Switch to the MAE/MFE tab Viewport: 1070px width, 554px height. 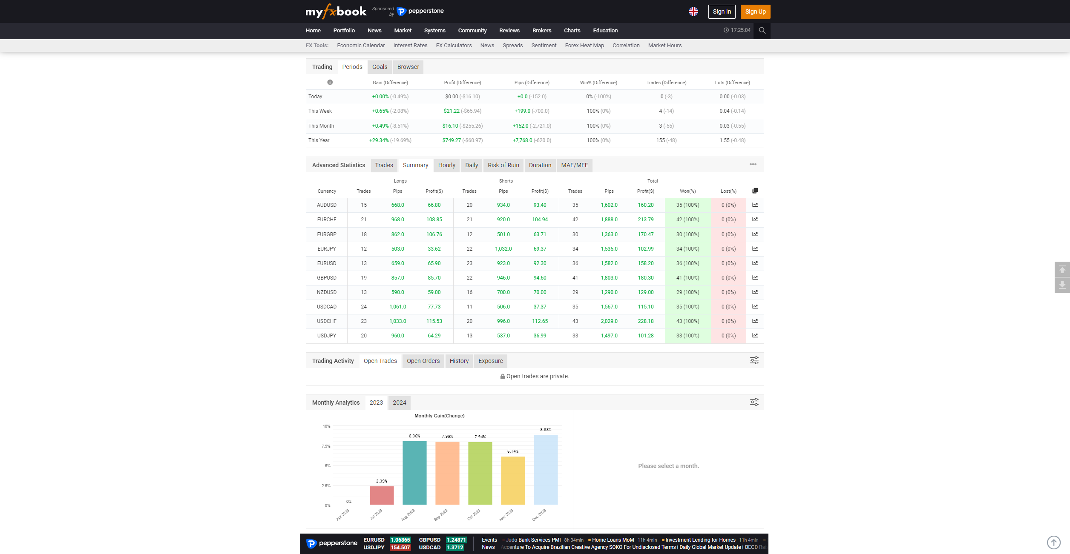tap(574, 165)
